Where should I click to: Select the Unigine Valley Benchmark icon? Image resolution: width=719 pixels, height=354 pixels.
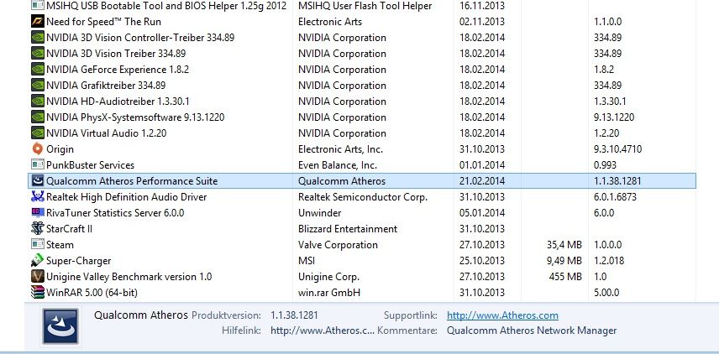point(38,277)
